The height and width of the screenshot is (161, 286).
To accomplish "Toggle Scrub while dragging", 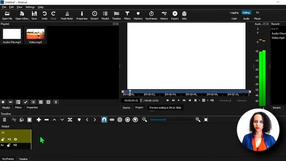I will coord(112,120).
